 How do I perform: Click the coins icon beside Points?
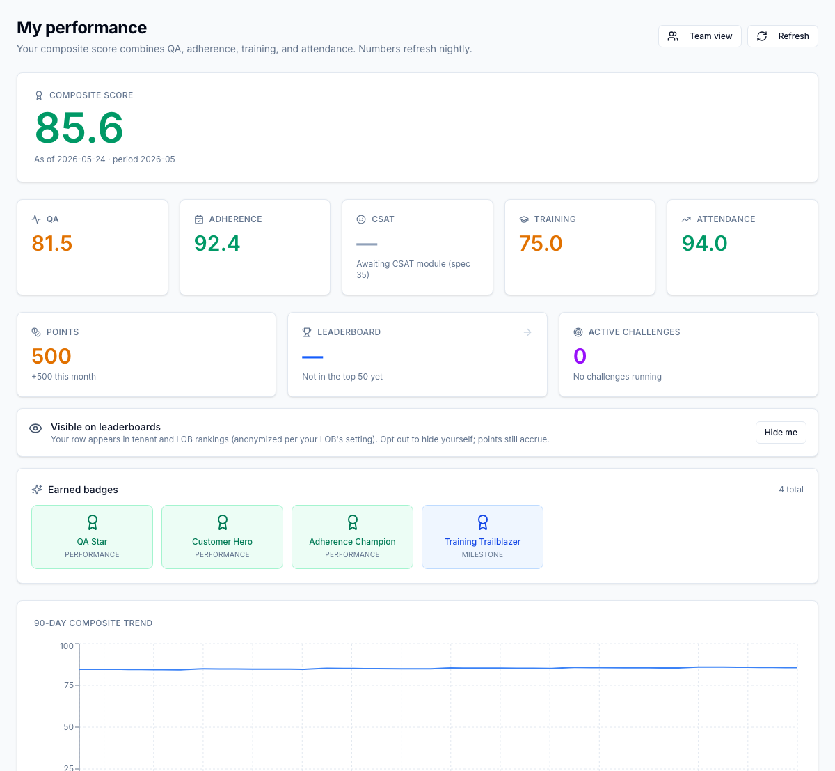(x=36, y=332)
